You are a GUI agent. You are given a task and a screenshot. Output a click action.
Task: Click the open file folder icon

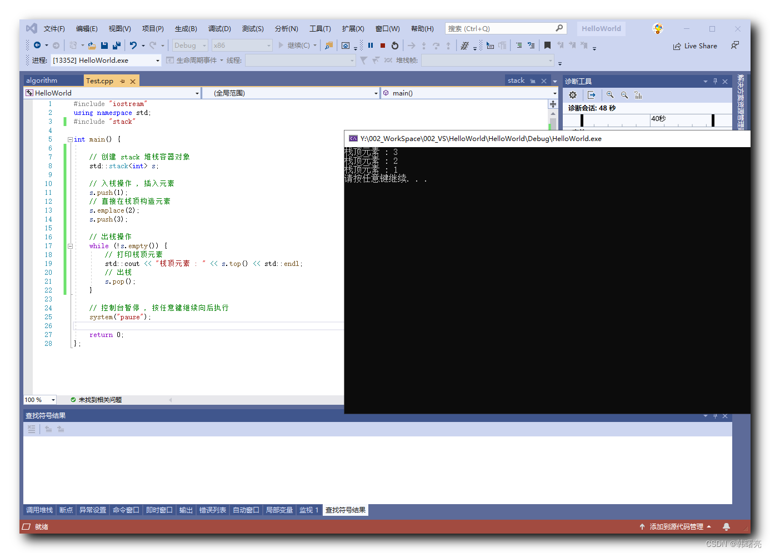coord(92,46)
